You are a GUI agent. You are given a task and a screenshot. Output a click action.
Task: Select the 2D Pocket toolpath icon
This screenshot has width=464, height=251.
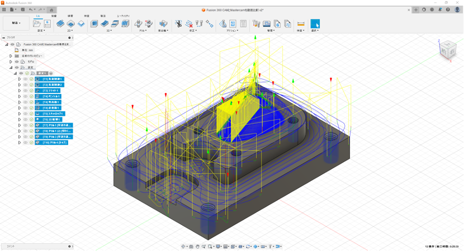tap(71, 23)
